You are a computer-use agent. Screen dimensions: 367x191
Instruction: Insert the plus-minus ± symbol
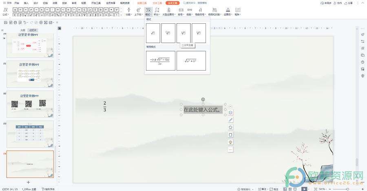pos(15,10)
